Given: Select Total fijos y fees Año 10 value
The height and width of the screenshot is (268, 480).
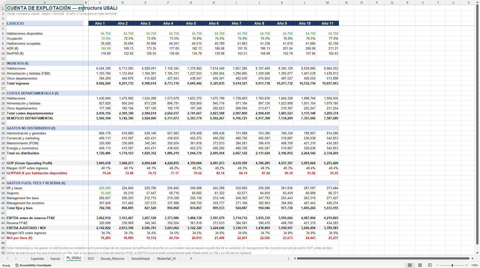Looking at the screenshot, I should pos(305,208).
